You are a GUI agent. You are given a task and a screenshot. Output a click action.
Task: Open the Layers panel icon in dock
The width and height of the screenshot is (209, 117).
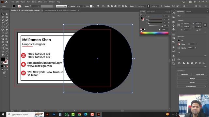click(x=173, y=56)
